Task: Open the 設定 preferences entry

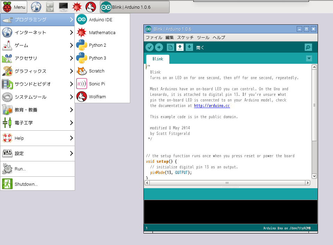Action: (x=37, y=153)
